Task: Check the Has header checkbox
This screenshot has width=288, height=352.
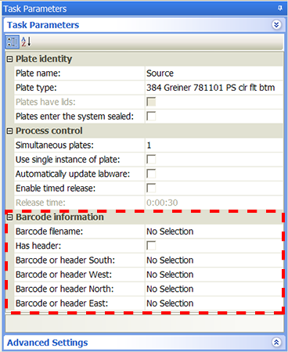Action: coord(151,246)
